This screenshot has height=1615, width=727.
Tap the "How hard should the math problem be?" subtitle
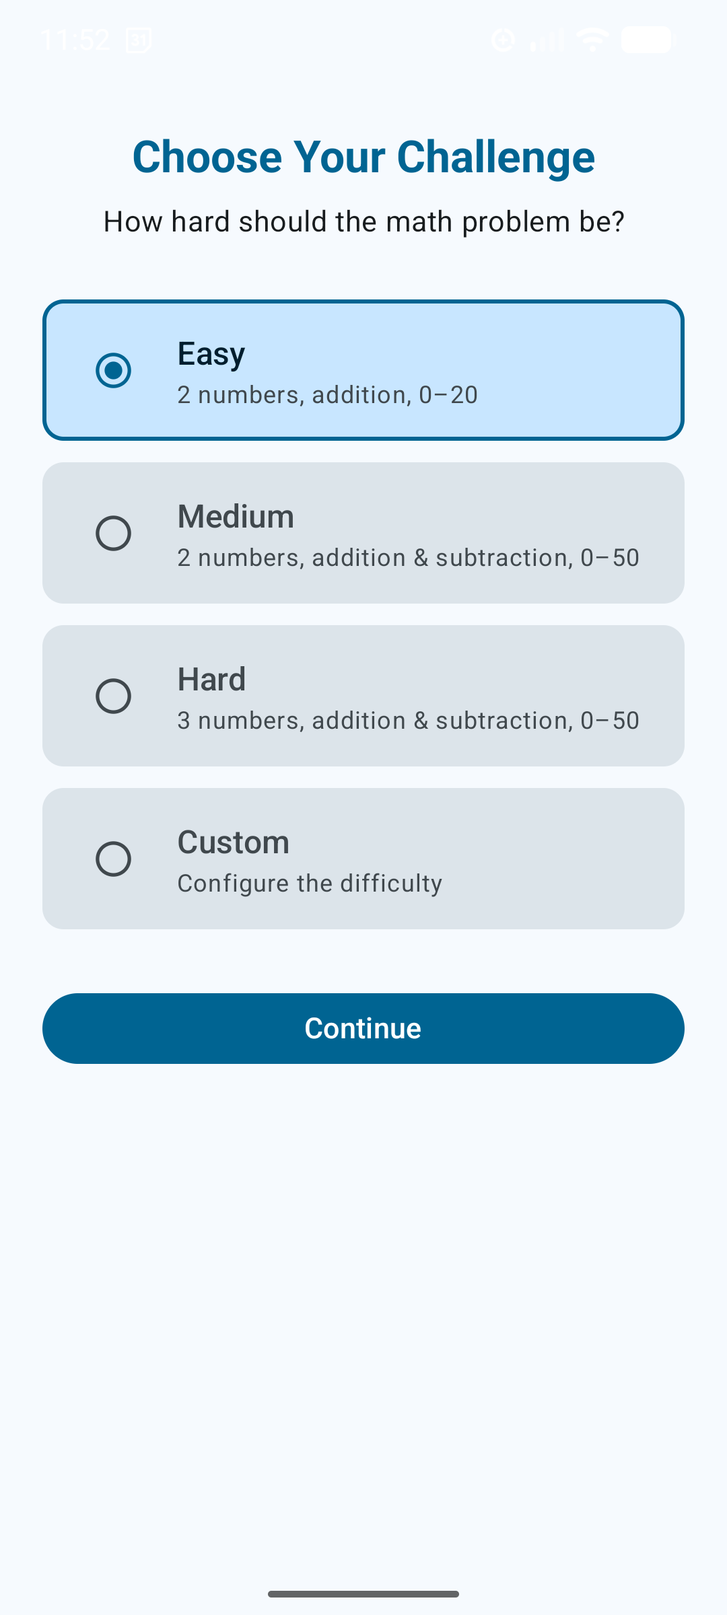(363, 222)
